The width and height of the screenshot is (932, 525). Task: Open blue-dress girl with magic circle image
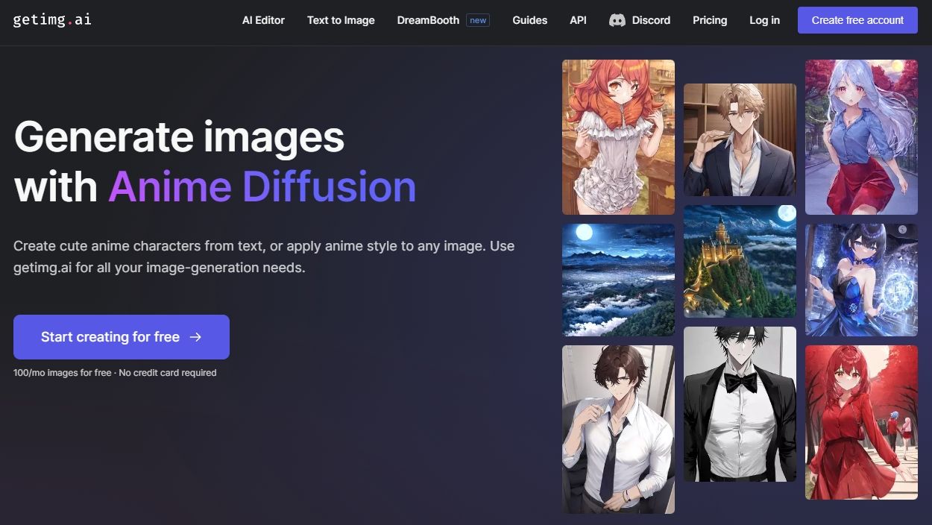tap(861, 280)
